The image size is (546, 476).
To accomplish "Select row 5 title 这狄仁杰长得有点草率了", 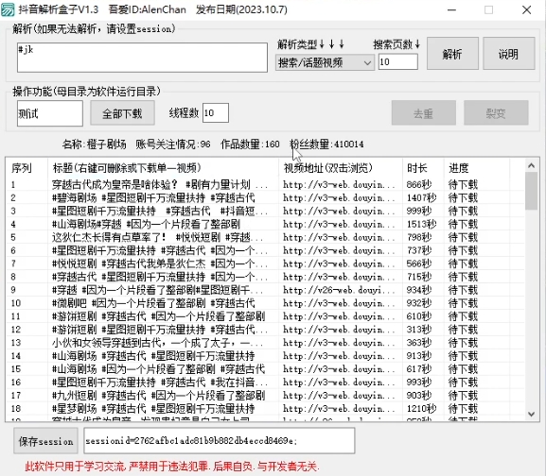I will [x=157, y=237].
